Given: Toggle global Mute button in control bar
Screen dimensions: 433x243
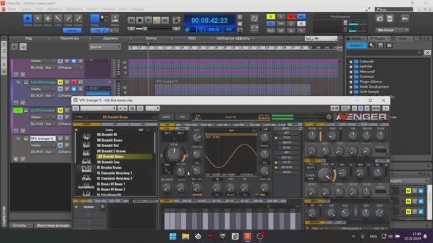Looking at the screenshot, I should [271, 17].
